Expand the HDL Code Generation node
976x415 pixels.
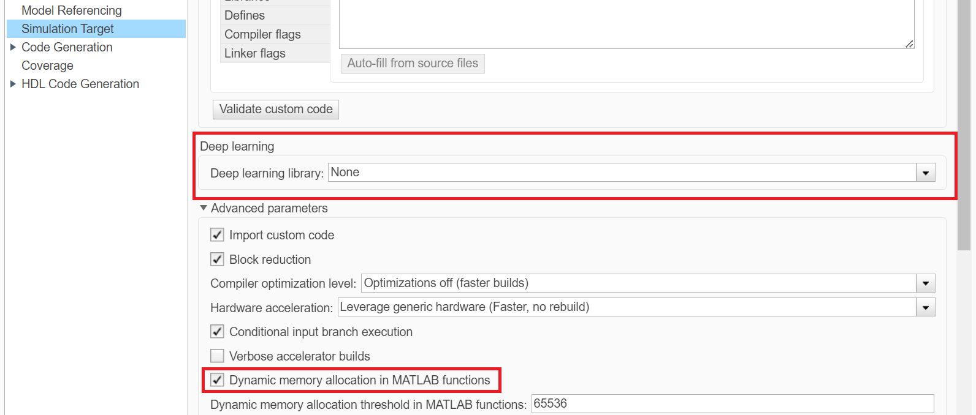(x=13, y=84)
